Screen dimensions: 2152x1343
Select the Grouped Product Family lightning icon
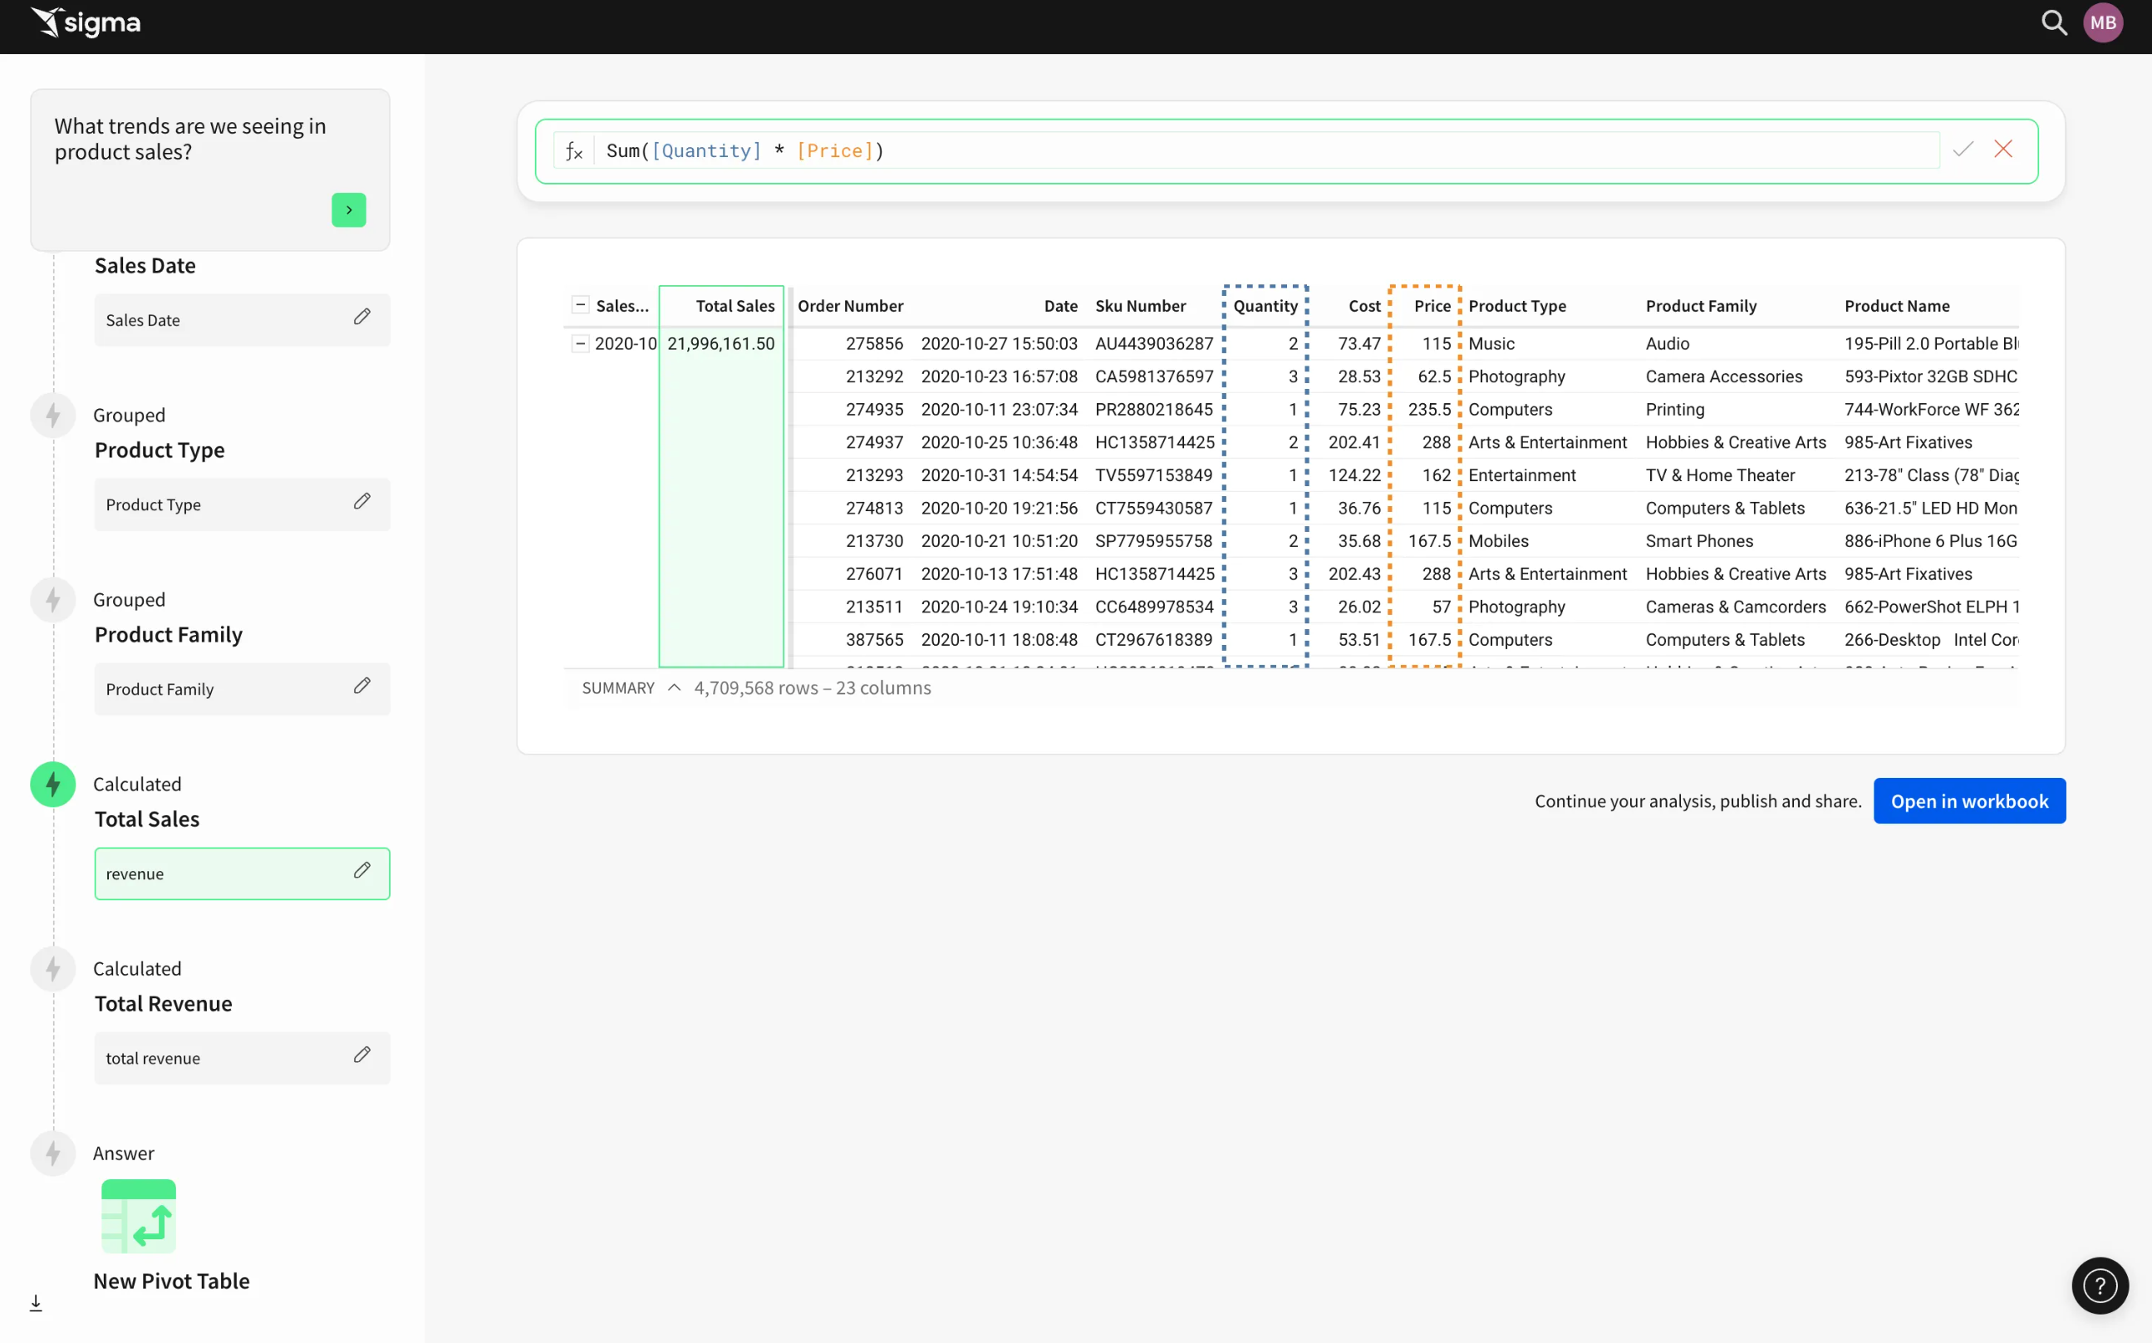(x=53, y=599)
